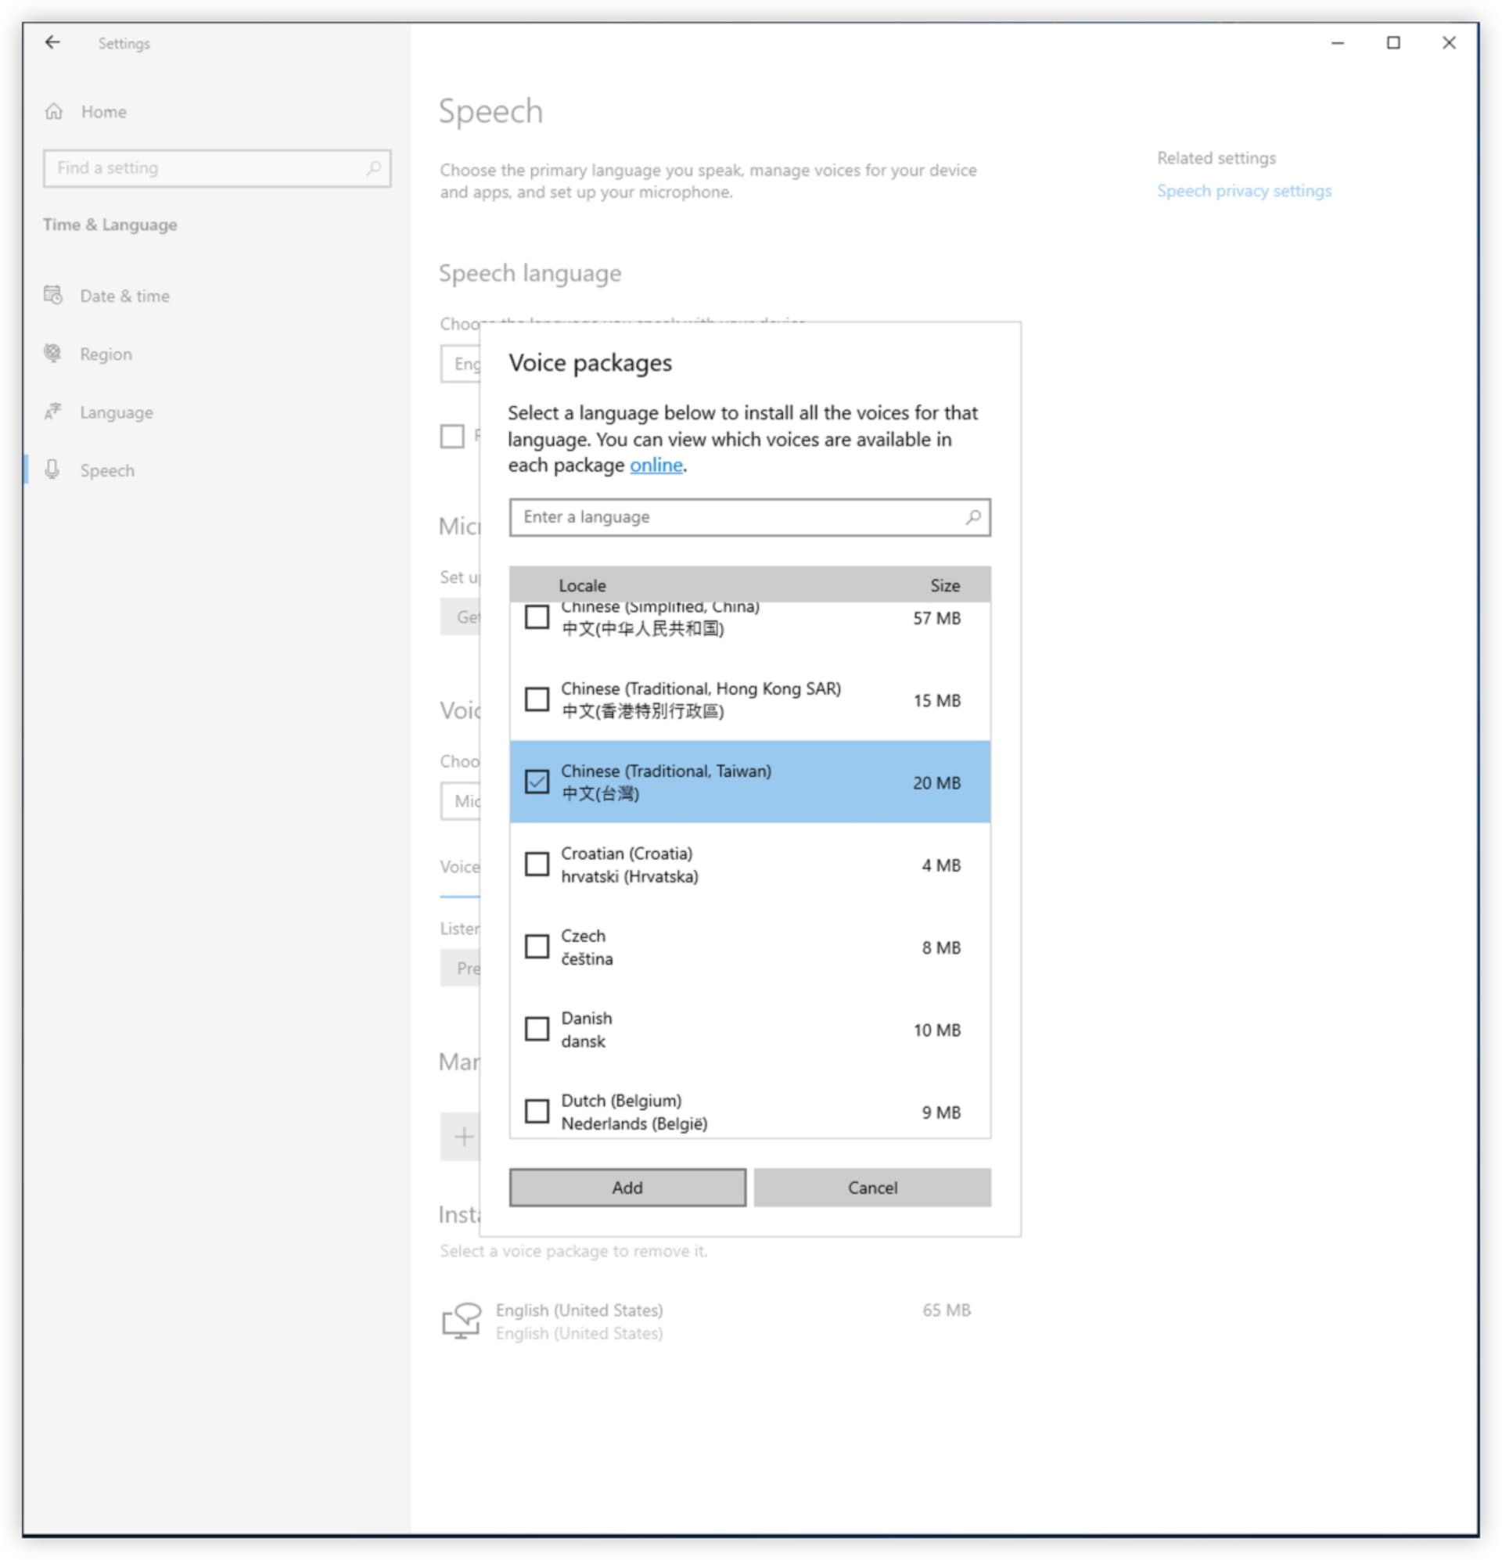
Task: Click the back arrow icon
Action: point(52,43)
